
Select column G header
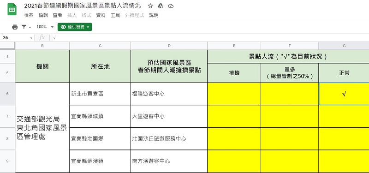click(344, 46)
